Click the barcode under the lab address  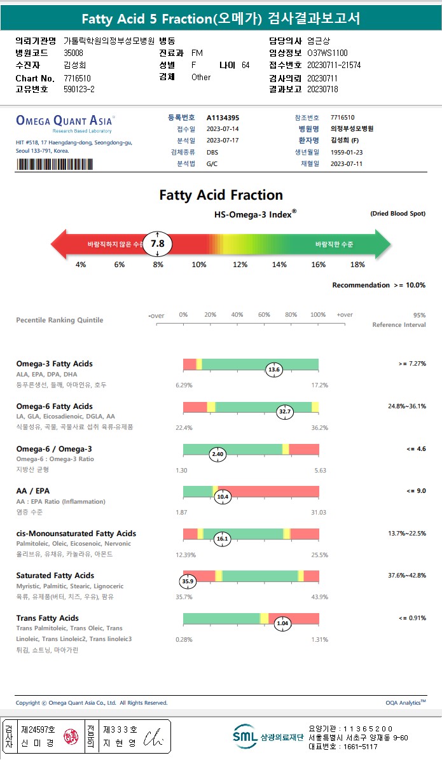(x=58, y=164)
